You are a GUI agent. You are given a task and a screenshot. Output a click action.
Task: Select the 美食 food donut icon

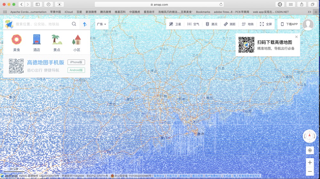coord(17,40)
